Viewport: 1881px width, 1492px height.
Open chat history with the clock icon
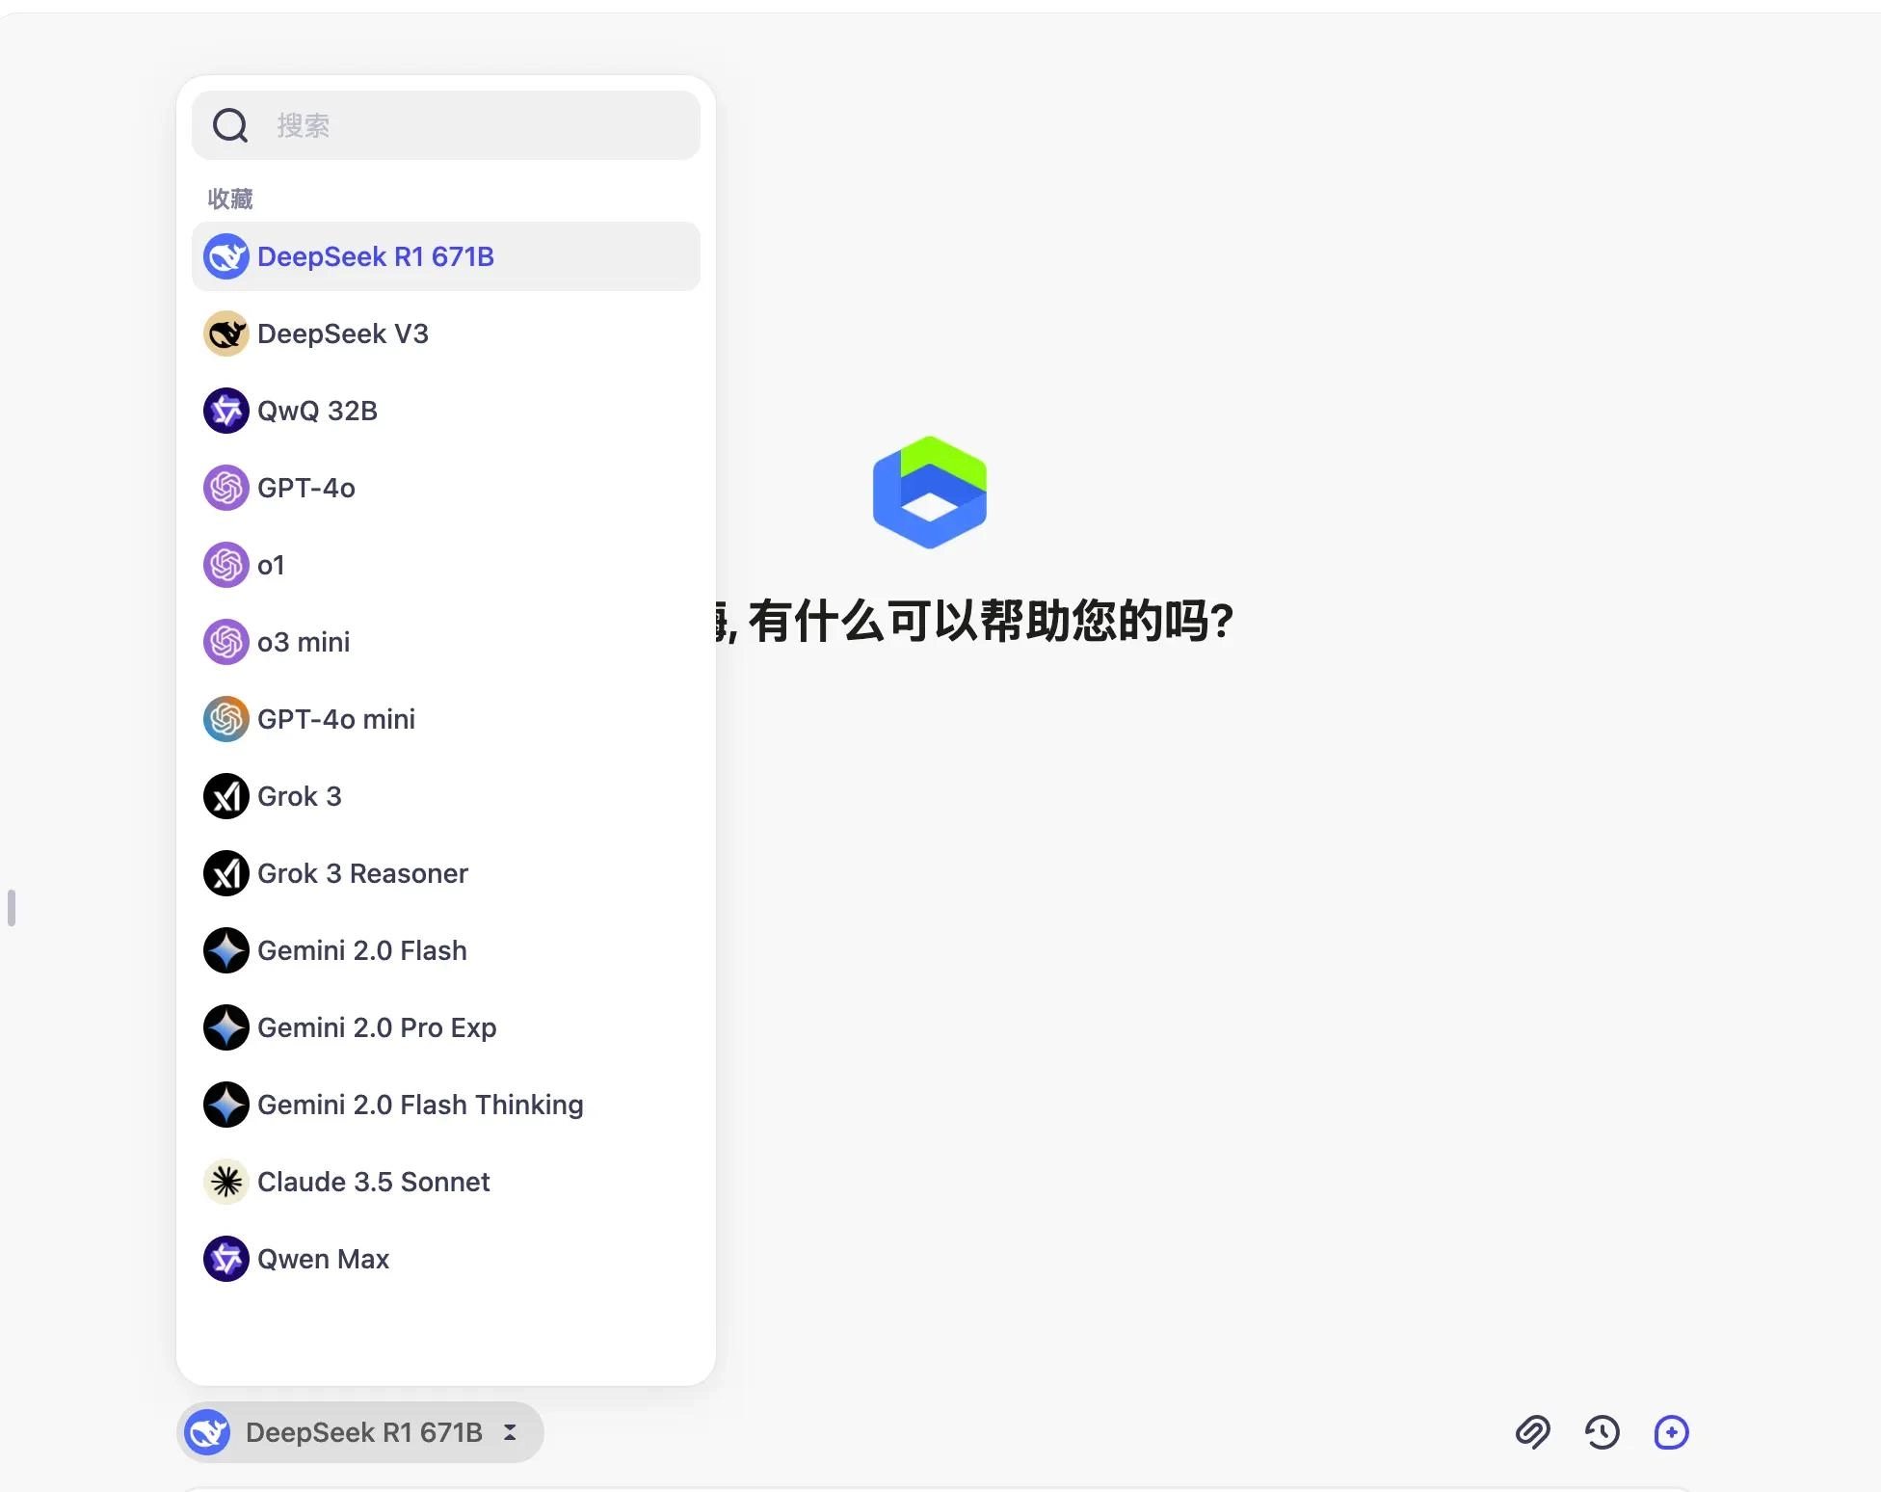click(1603, 1432)
